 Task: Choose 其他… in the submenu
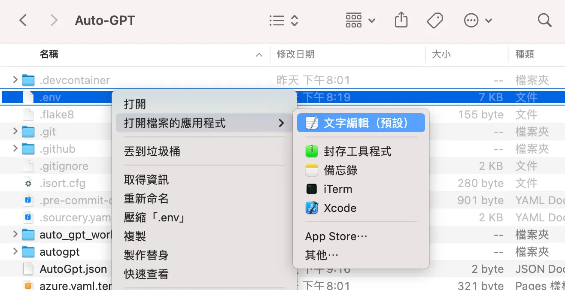(x=361, y=255)
